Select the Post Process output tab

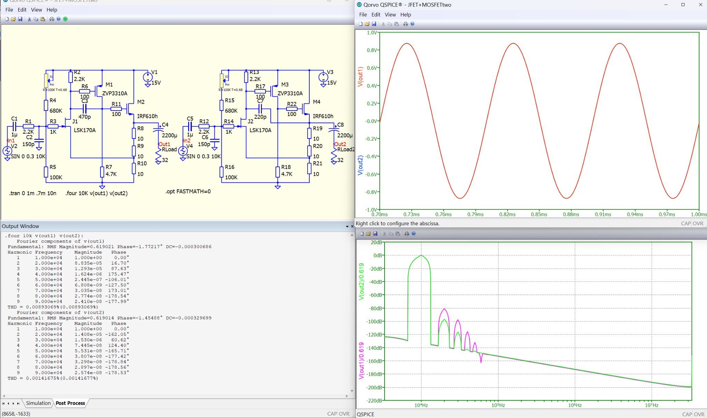point(70,403)
